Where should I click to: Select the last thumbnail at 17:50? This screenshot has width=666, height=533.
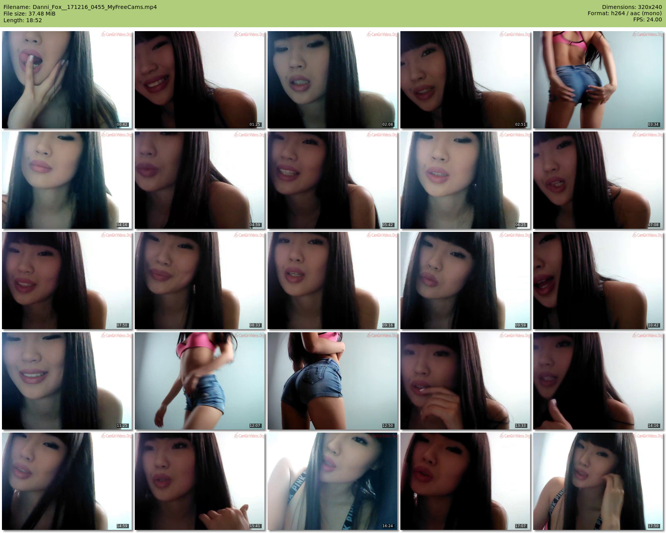pos(598,481)
